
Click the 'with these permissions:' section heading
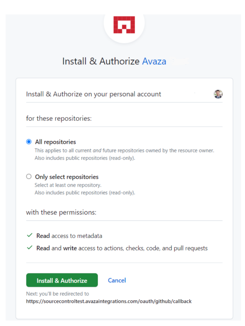pyautogui.click(x=61, y=212)
